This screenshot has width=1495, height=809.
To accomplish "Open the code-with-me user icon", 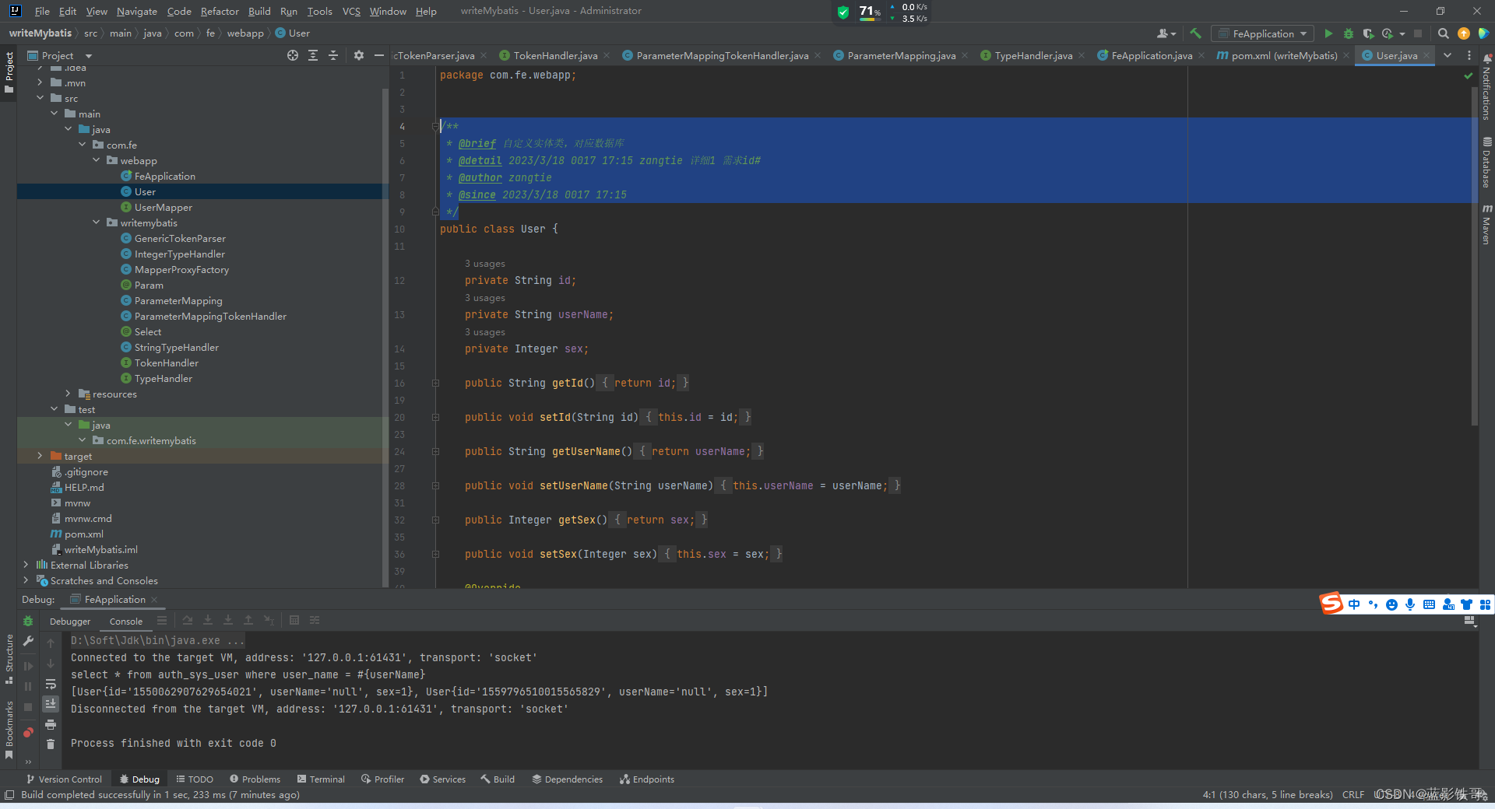I will click(1166, 33).
